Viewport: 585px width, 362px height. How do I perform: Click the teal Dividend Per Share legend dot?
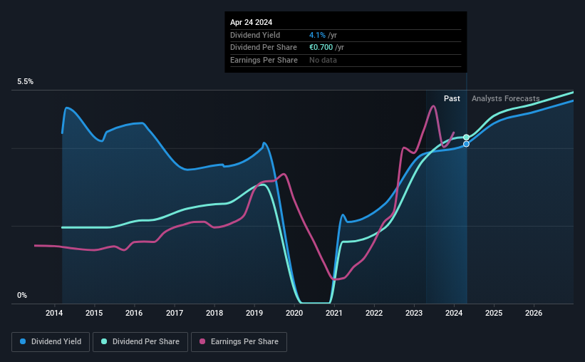[104, 341]
